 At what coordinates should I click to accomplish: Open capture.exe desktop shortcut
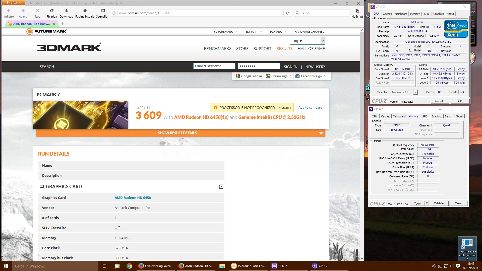[x=467, y=248]
